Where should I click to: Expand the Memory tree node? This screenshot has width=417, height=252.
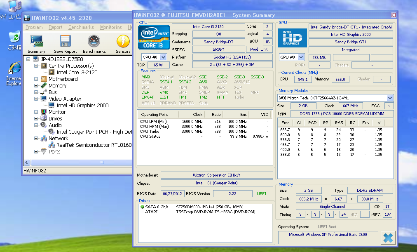point(36,86)
